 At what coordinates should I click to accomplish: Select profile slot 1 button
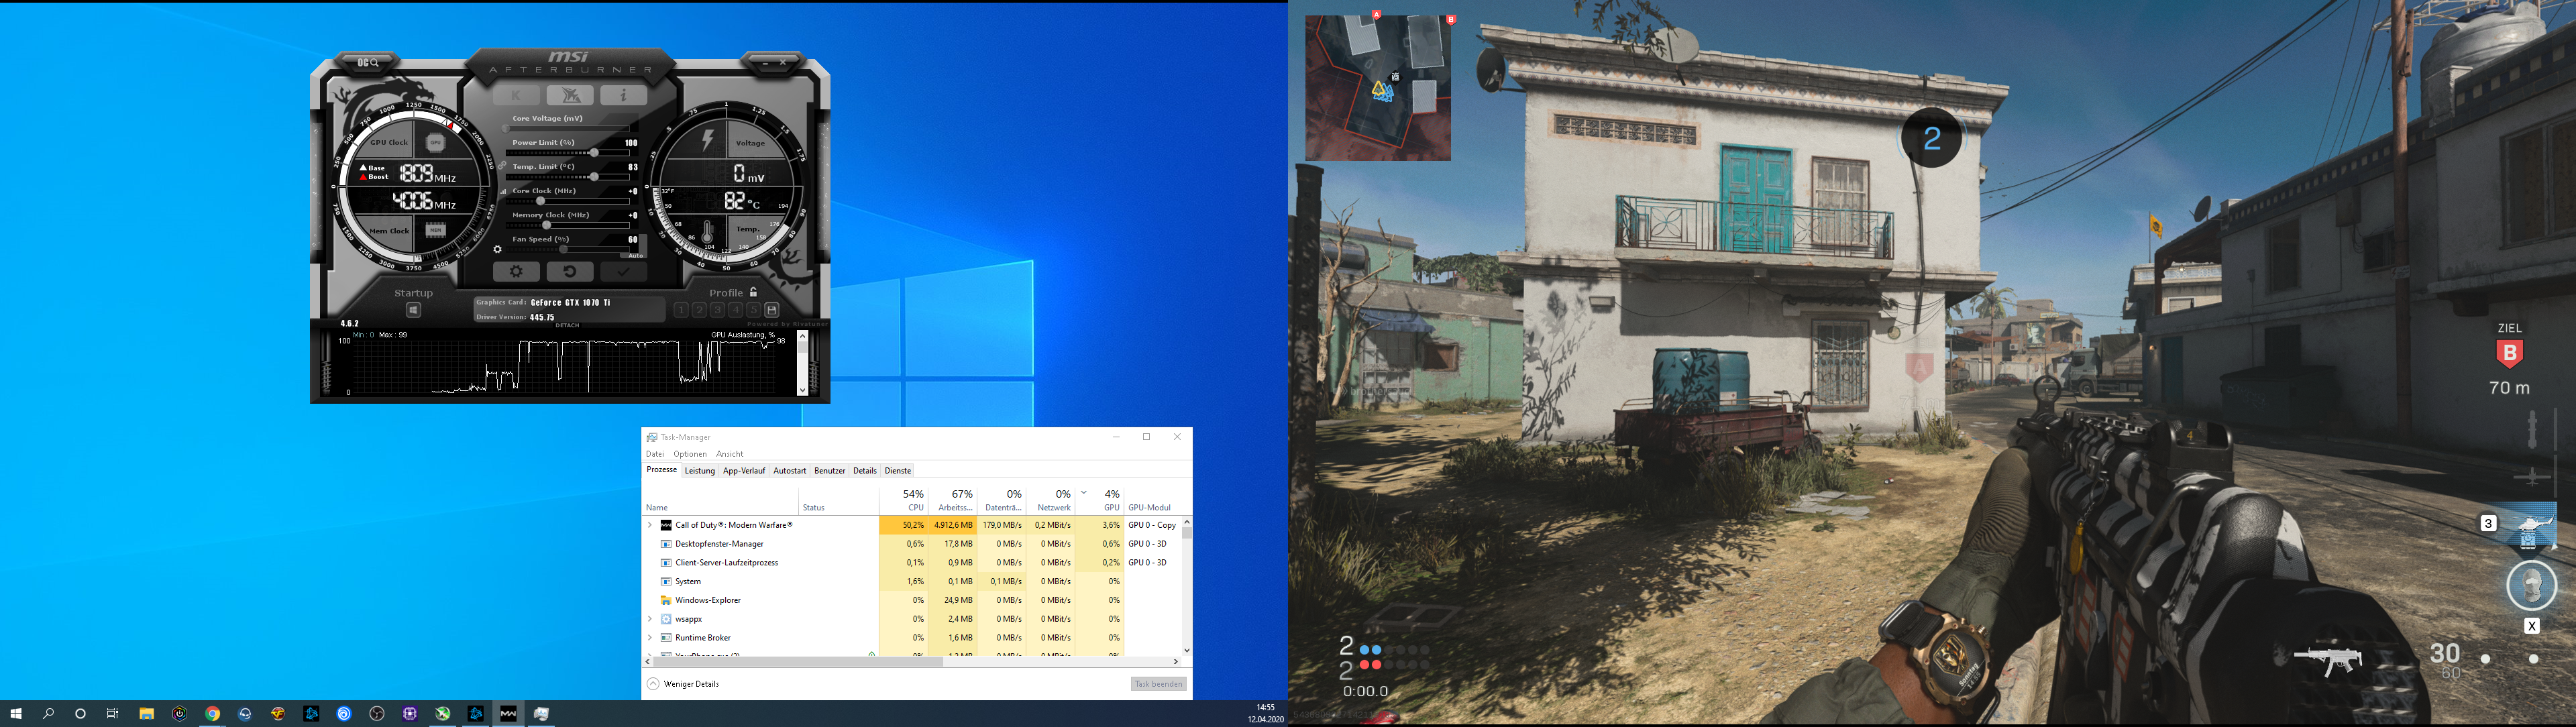coord(681,310)
